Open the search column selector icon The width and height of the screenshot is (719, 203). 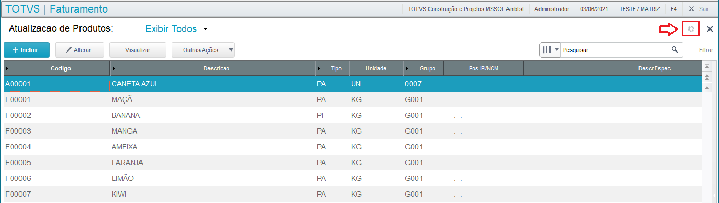click(x=550, y=50)
